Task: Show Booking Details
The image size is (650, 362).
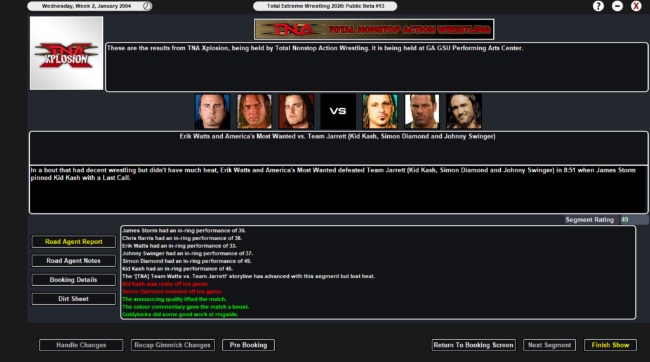Action: (74, 280)
